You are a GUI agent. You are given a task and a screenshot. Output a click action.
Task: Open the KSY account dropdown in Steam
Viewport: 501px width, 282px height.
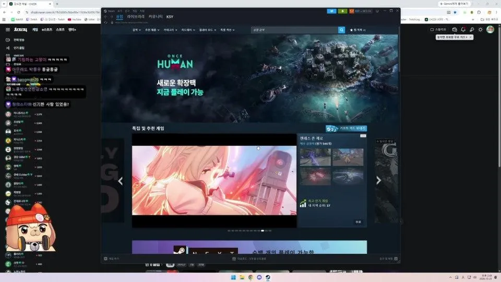click(361, 11)
